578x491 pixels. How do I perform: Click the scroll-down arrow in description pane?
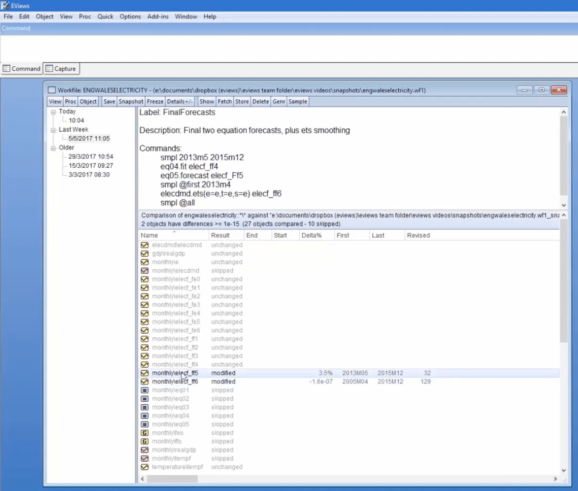coord(564,205)
